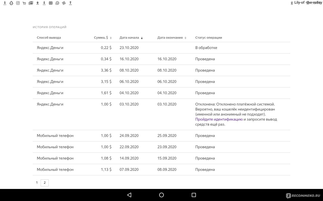This screenshot has width=323, height=201.
Task: Select the В обработке status cell
Action: point(206,48)
